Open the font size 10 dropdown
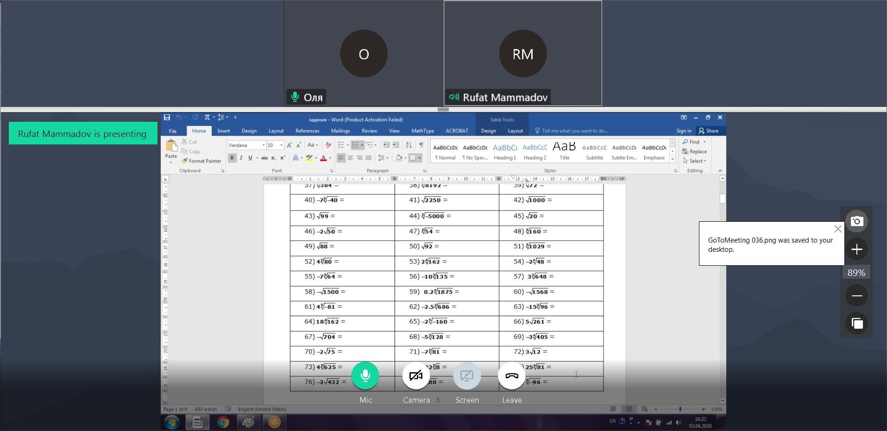This screenshot has width=887, height=431. pyautogui.click(x=281, y=145)
